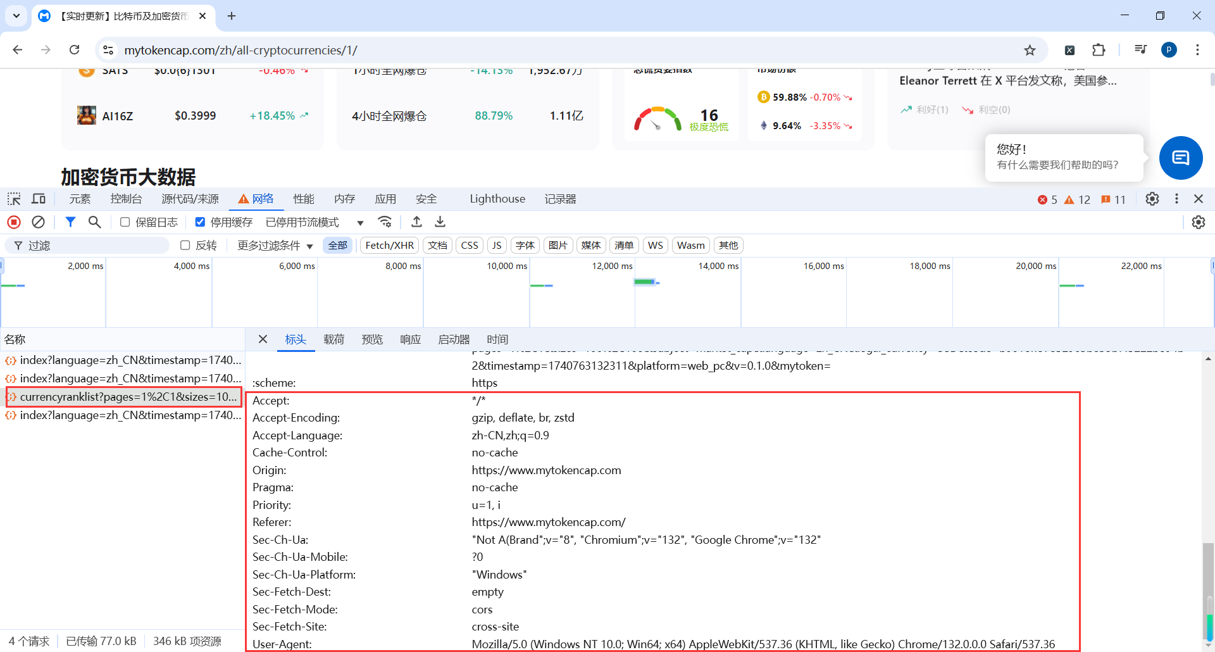
Task: Export HAR file with download arrow
Action: [440, 222]
